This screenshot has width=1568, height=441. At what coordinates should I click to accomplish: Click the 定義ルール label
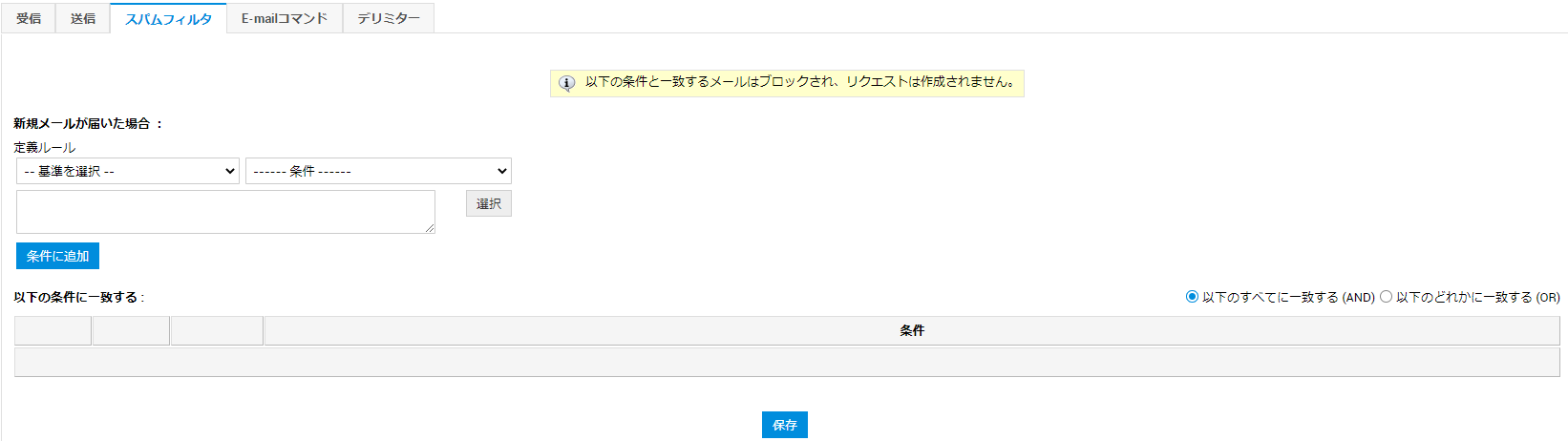[44, 147]
